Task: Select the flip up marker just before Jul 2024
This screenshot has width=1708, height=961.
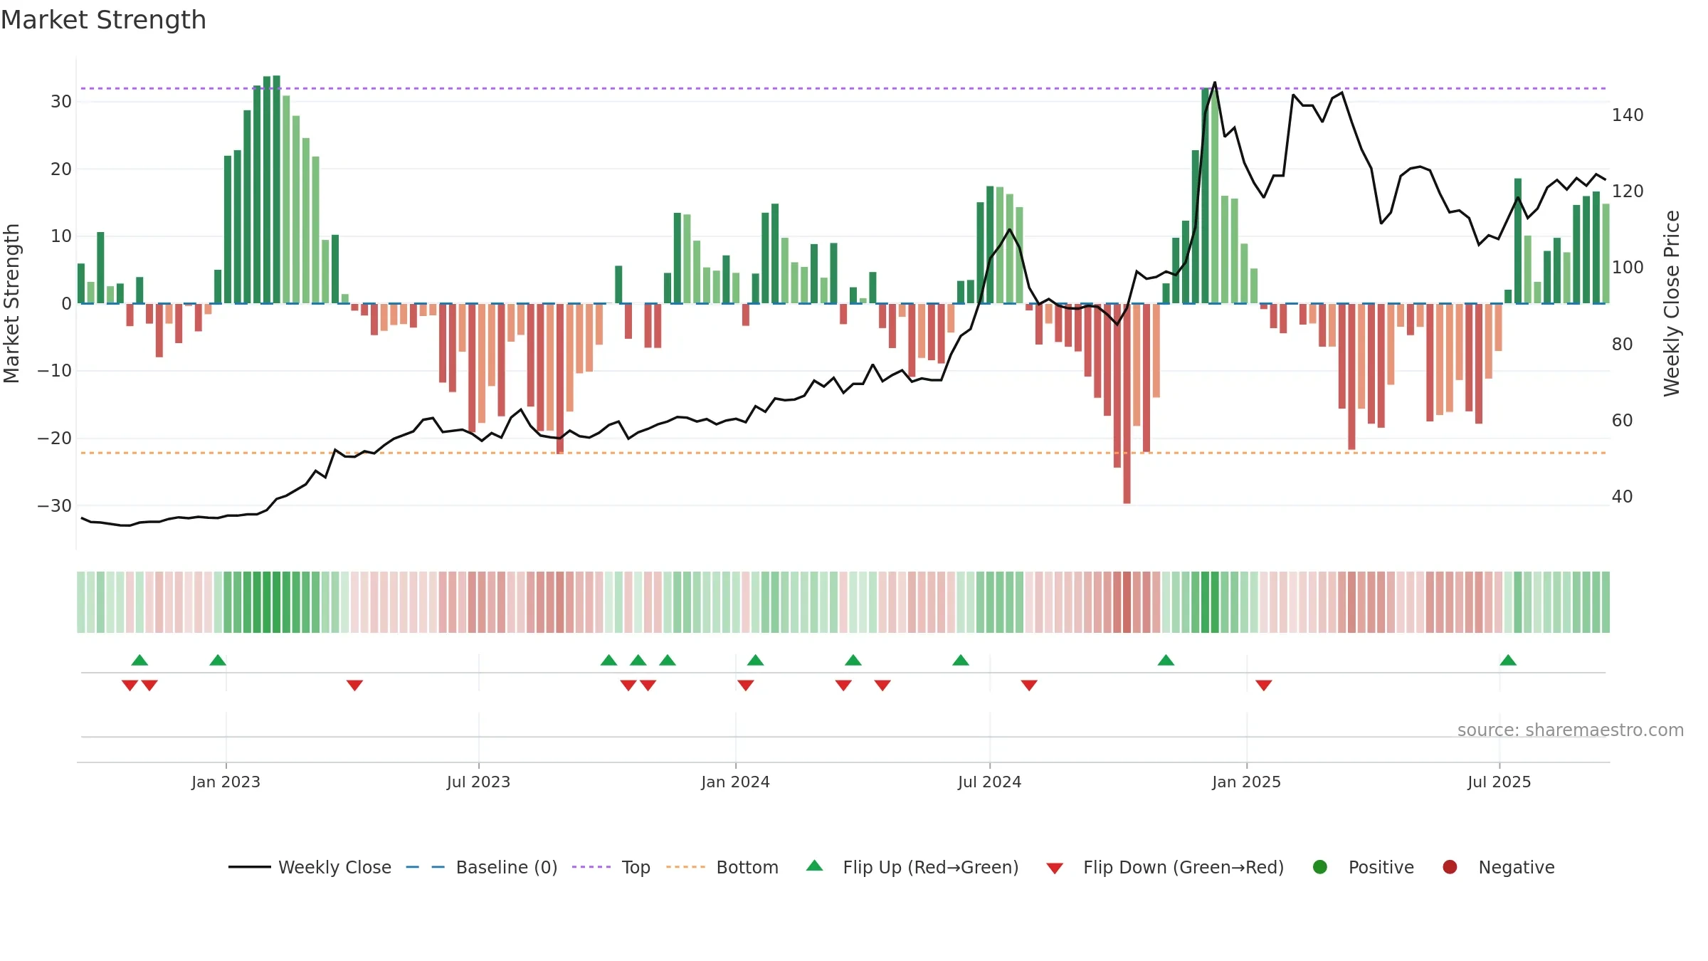Action: (961, 660)
